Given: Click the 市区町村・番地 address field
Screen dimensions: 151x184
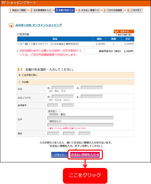Looking at the screenshot, I should (x=81, y=118).
